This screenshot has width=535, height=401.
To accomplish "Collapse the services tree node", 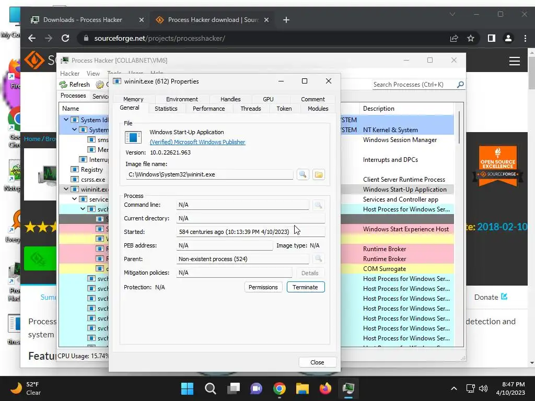I will click(74, 199).
